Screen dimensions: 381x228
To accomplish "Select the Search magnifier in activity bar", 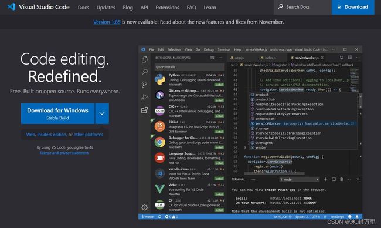I will tap(145, 72).
